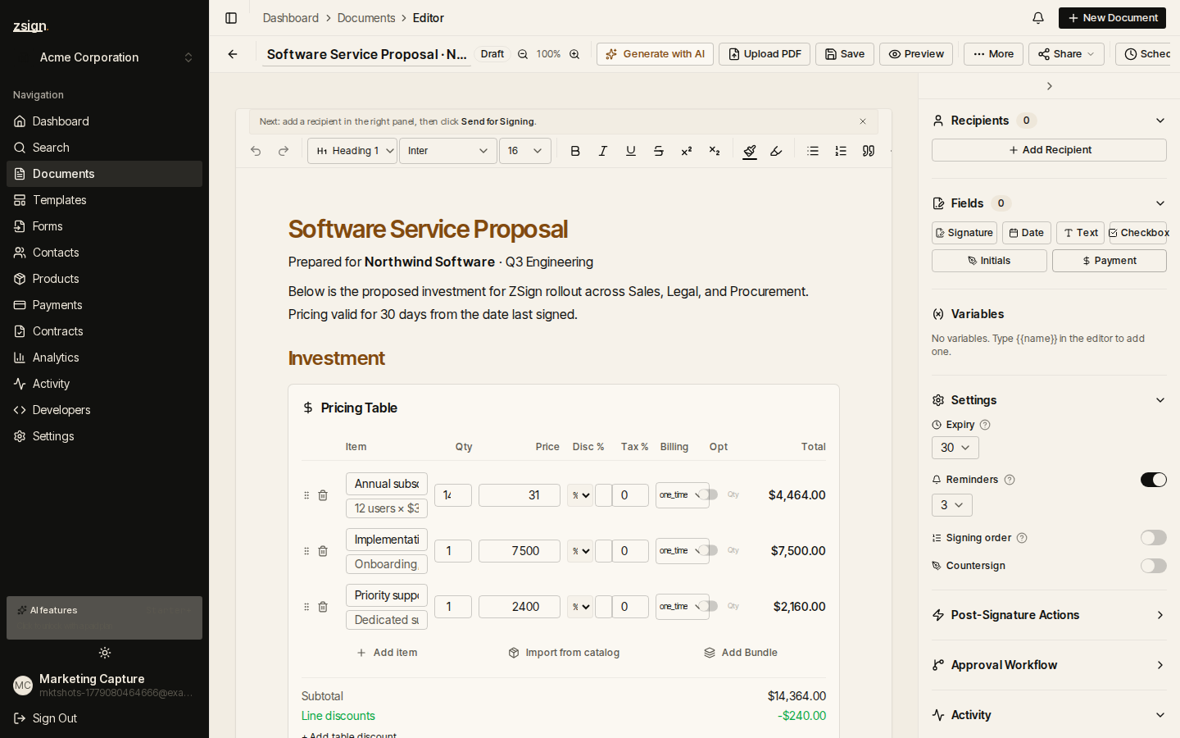Insert a bulleted list

813,151
